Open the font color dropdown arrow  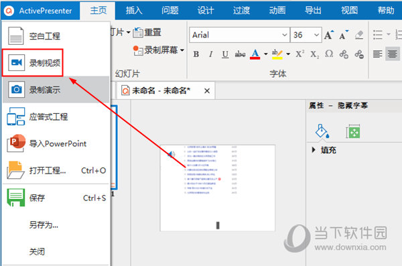click(x=266, y=54)
